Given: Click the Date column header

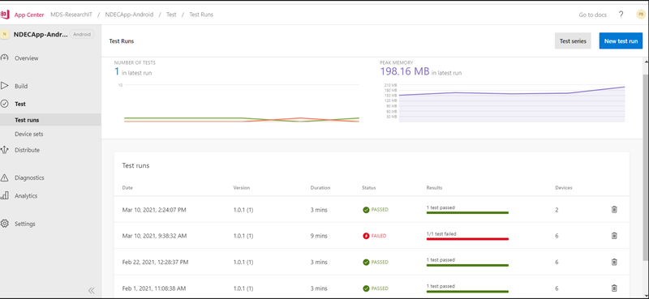Looking at the screenshot, I should click(127, 188).
